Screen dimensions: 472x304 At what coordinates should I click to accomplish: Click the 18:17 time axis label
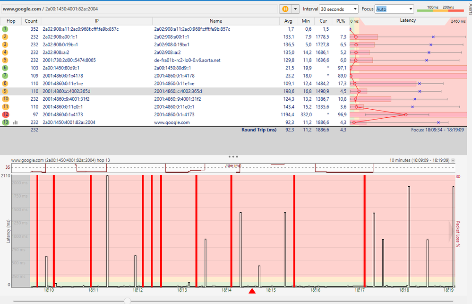(x=360, y=290)
